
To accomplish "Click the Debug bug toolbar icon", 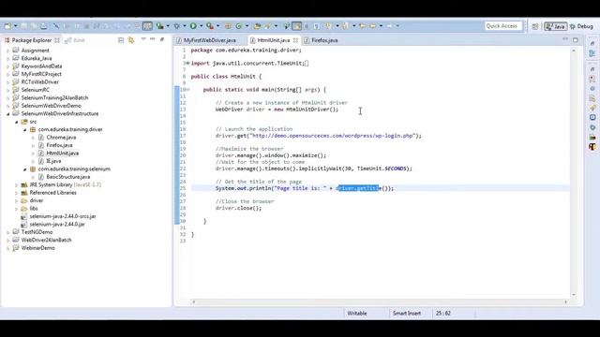I will 177,26.
